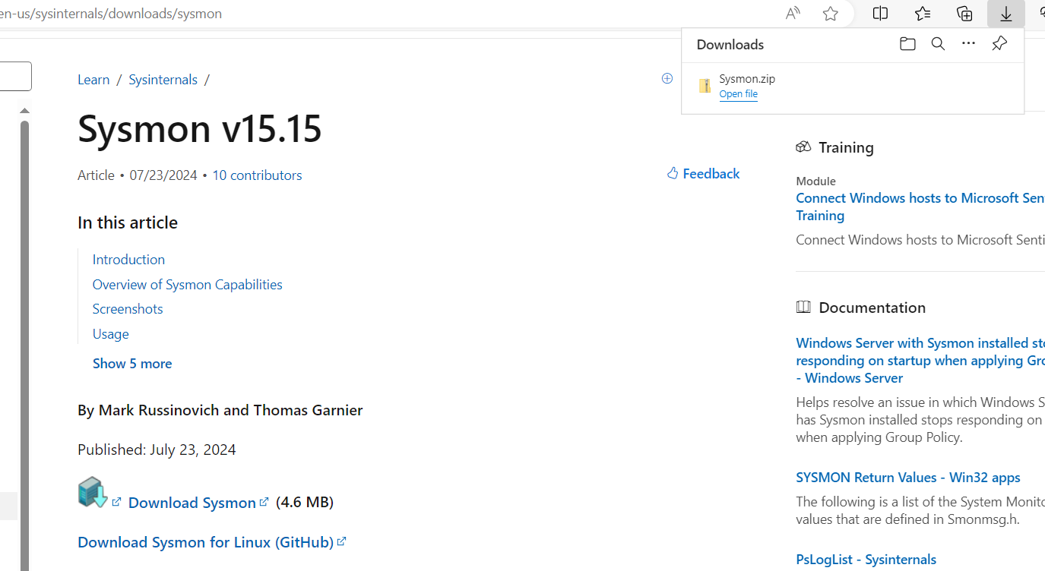The image size is (1045, 571).
Task: Go to Sysinternals breadcrumb link
Action: click(x=163, y=79)
